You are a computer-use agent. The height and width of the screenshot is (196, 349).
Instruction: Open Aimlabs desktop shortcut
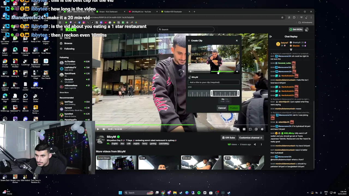(x=15, y=51)
